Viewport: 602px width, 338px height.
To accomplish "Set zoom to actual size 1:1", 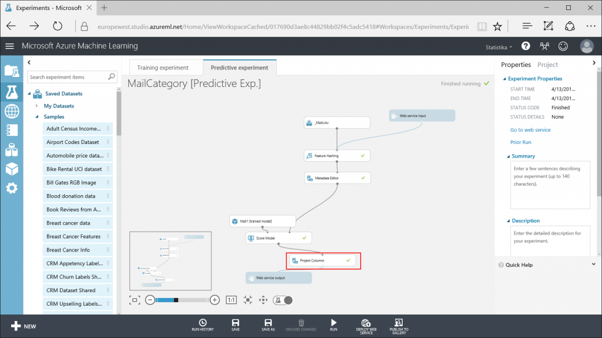I will click(231, 300).
